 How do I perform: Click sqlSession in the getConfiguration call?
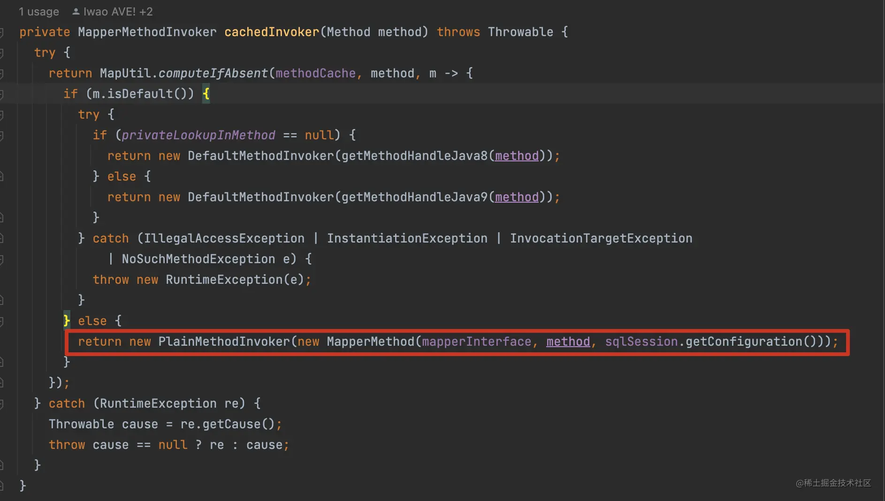pyautogui.click(x=641, y=342)
